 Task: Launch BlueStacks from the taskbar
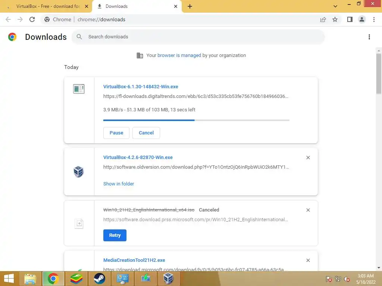point(76,279)
